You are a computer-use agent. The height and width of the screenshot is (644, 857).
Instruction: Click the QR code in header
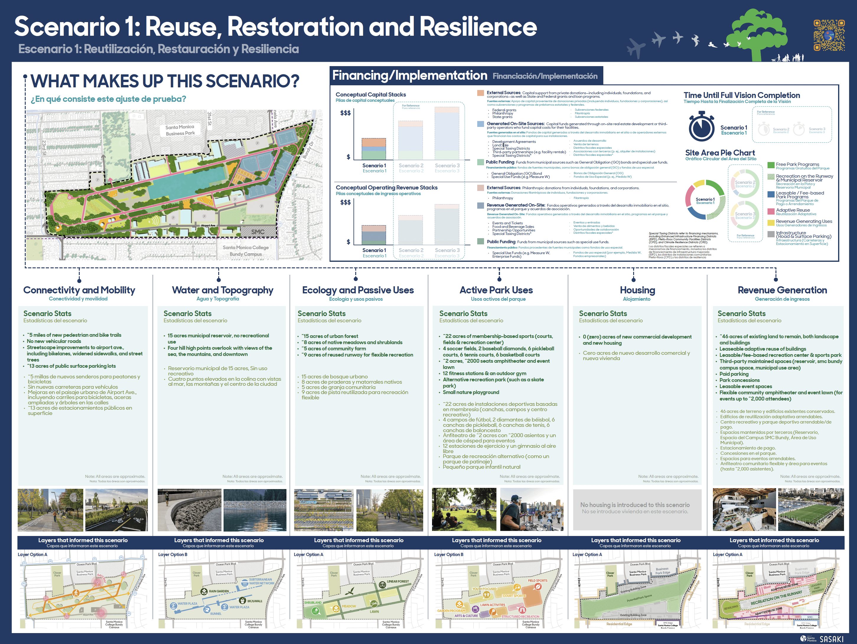pos(829,35)
